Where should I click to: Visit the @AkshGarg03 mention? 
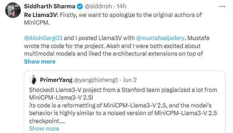click(43, 38)
